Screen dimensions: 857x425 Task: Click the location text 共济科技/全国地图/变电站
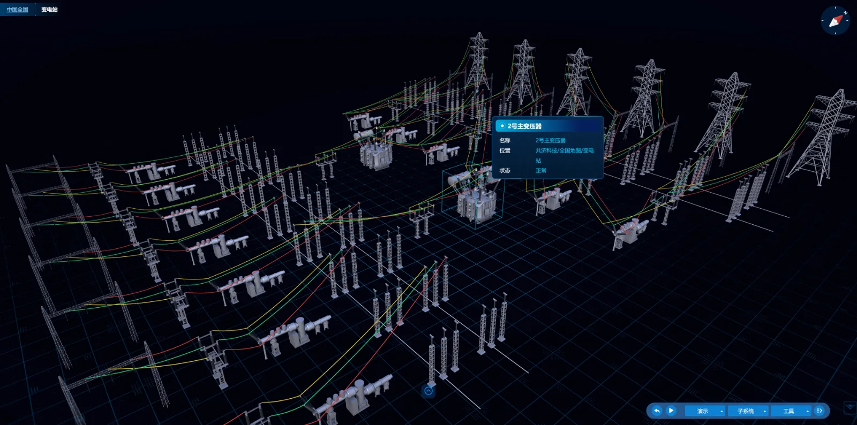click(x=565, y=155)
